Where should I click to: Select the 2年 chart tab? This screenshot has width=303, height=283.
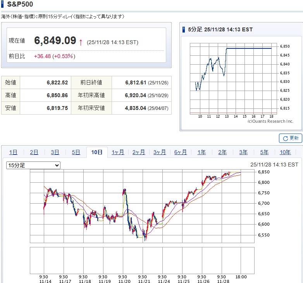point(222,152)
